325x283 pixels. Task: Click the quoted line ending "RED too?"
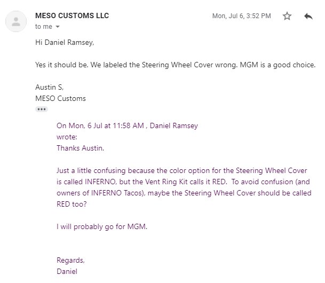coord(72,204)
